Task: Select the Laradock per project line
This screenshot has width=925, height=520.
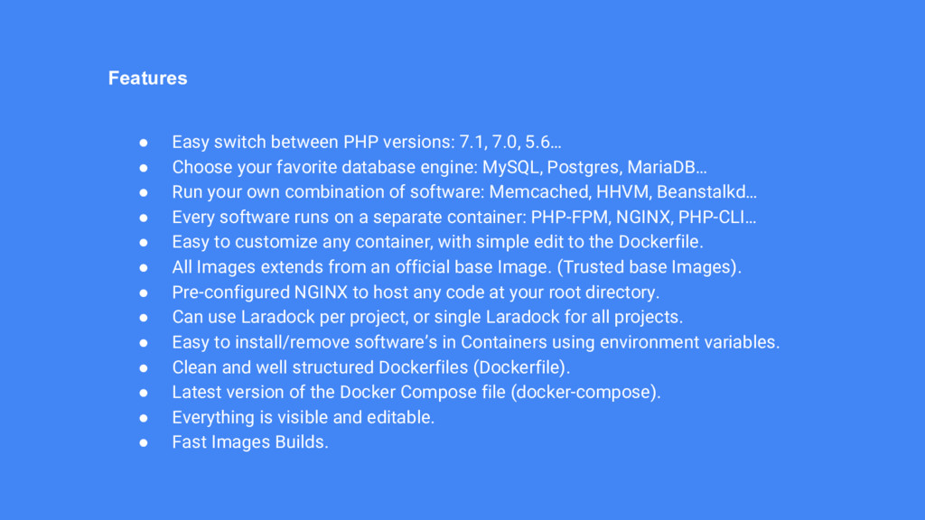Action: [x=427, y=317]
